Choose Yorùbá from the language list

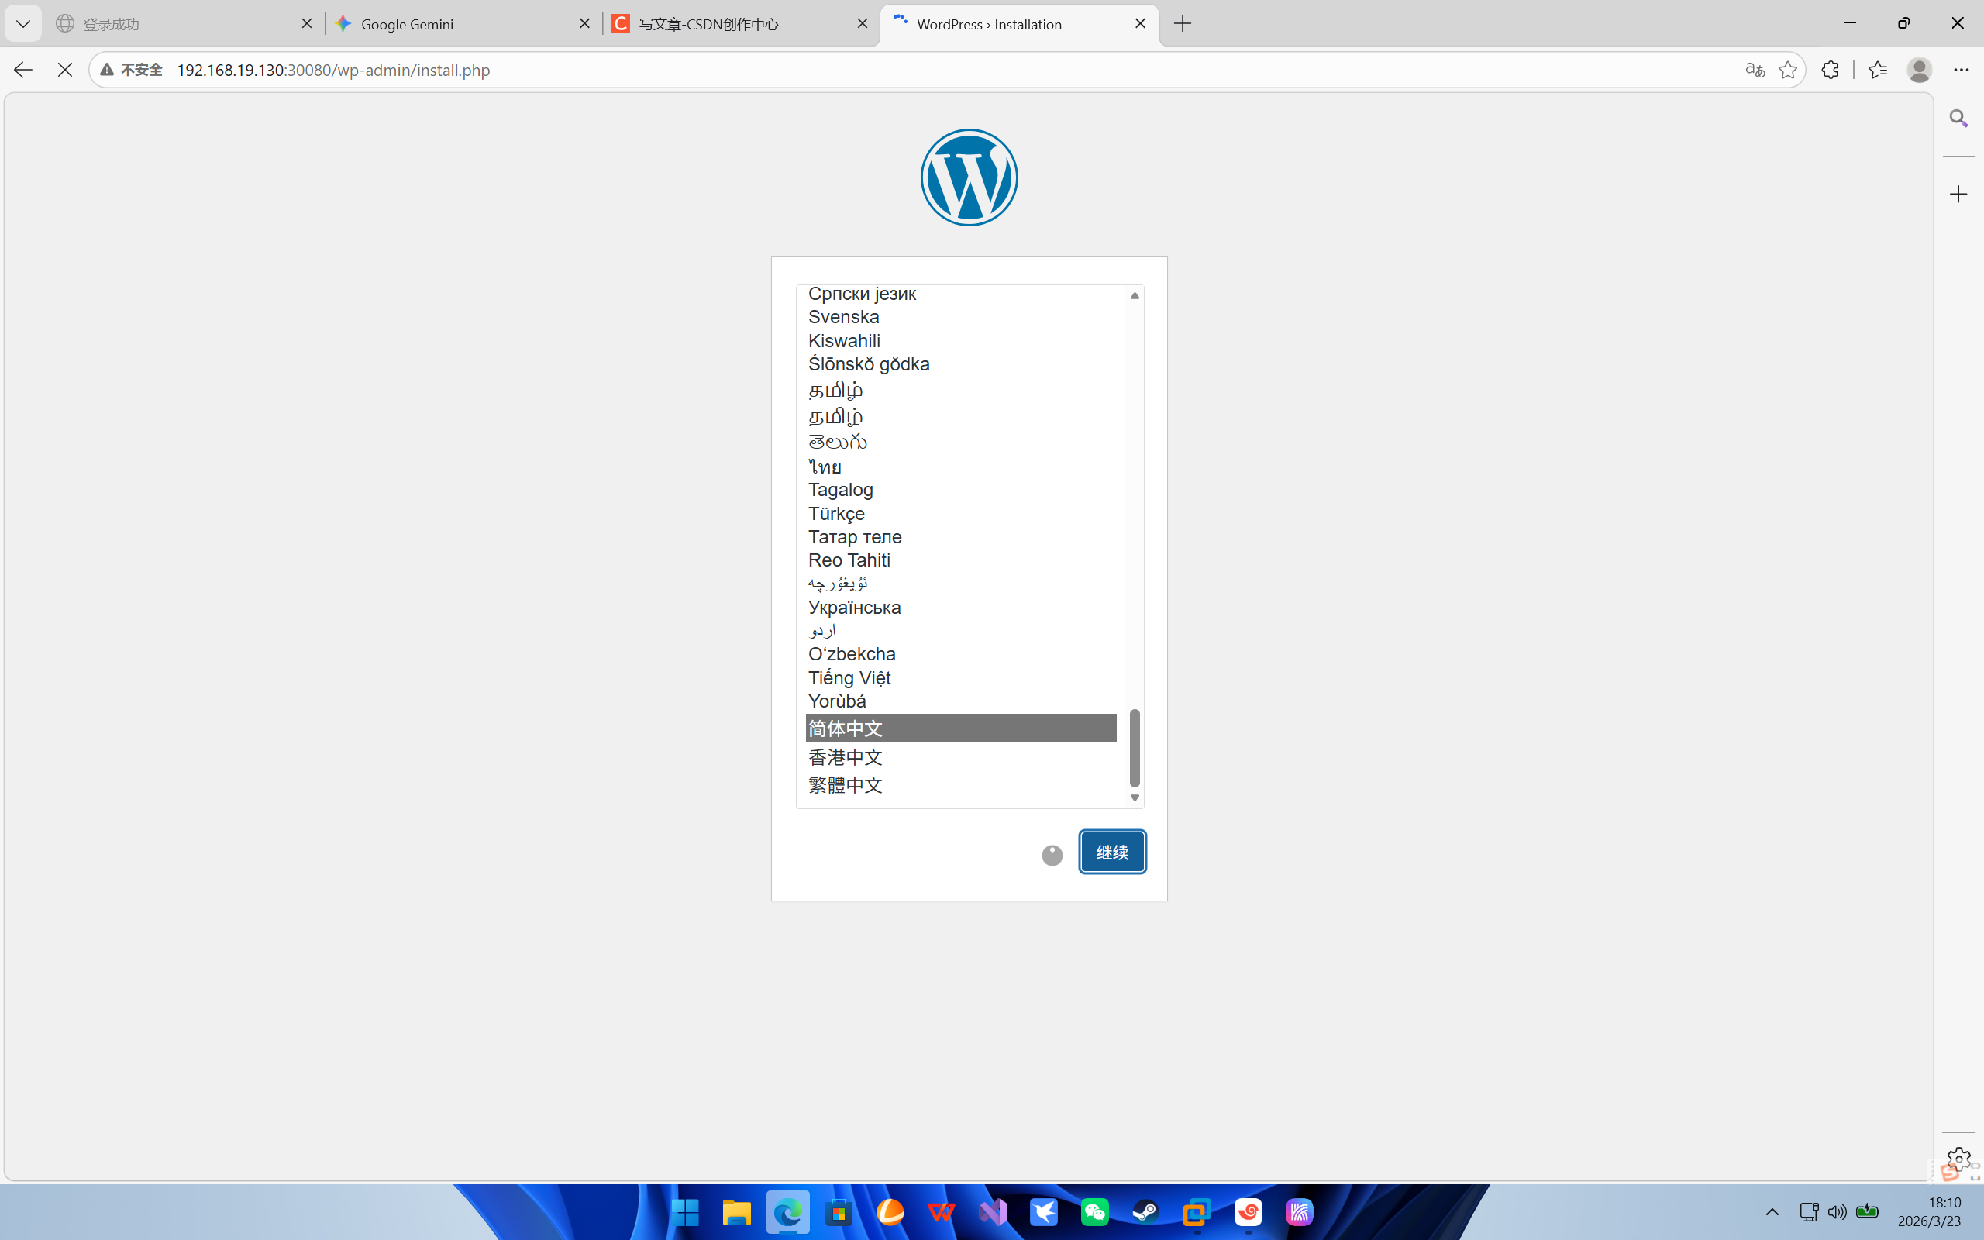(x=961, y=702)
